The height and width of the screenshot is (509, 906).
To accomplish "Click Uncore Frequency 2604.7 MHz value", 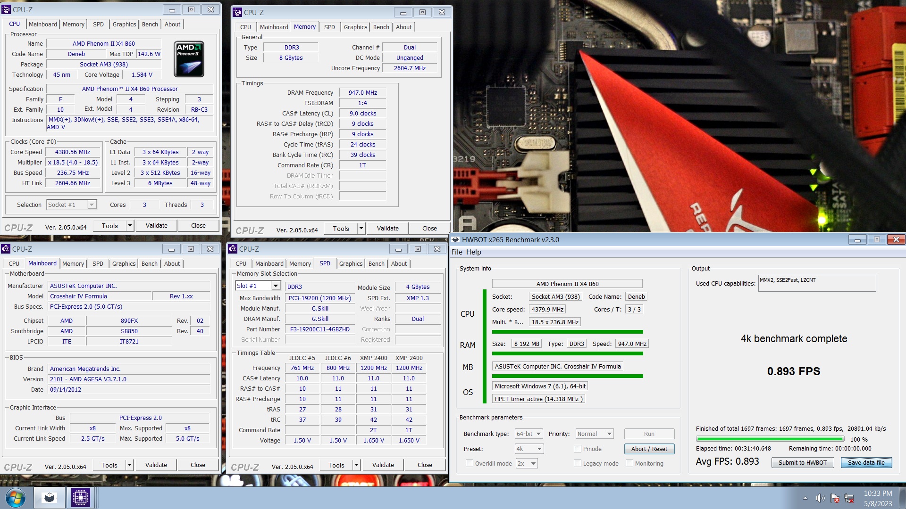I will click(x=410, y=68).
